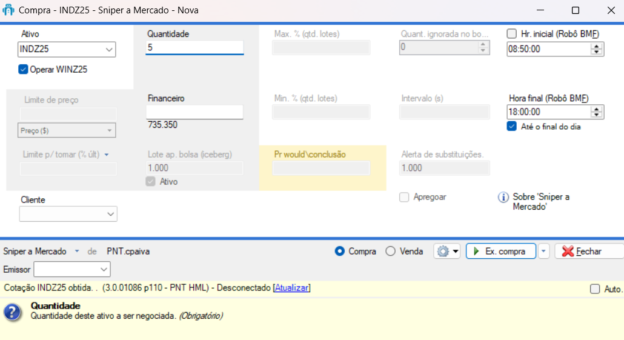Expand the Sniper a Mercado strategy selector
The height and width of the screenshot is (340, 624).
[x=77, y=251]
